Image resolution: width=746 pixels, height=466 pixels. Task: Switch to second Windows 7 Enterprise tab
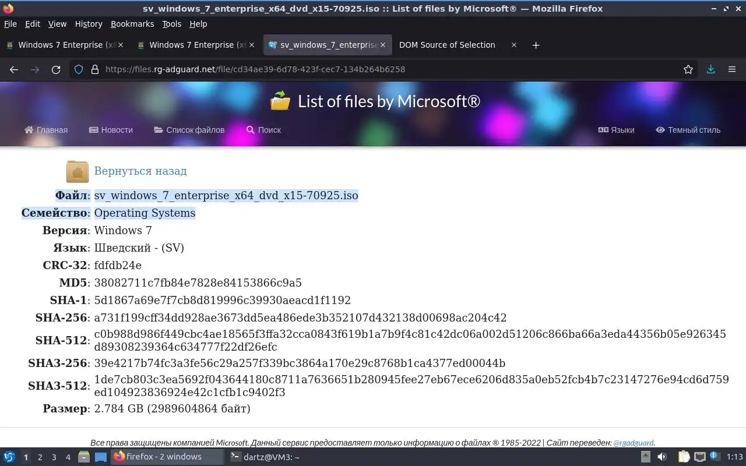(x=196, y=45)
